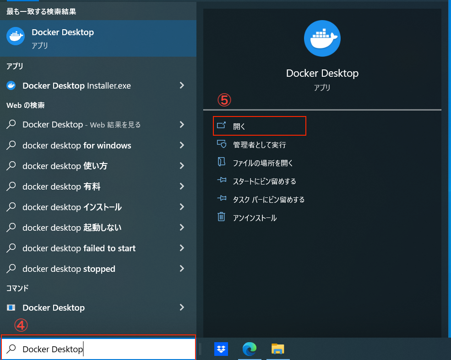Click the folder icon beside ファイルの場所を開く

[221, 162]
